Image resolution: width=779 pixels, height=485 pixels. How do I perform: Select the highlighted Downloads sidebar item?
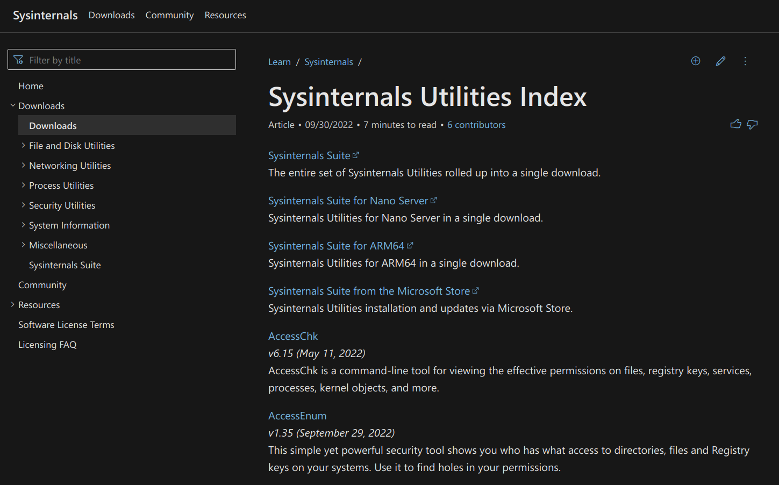tap(127, 125)
